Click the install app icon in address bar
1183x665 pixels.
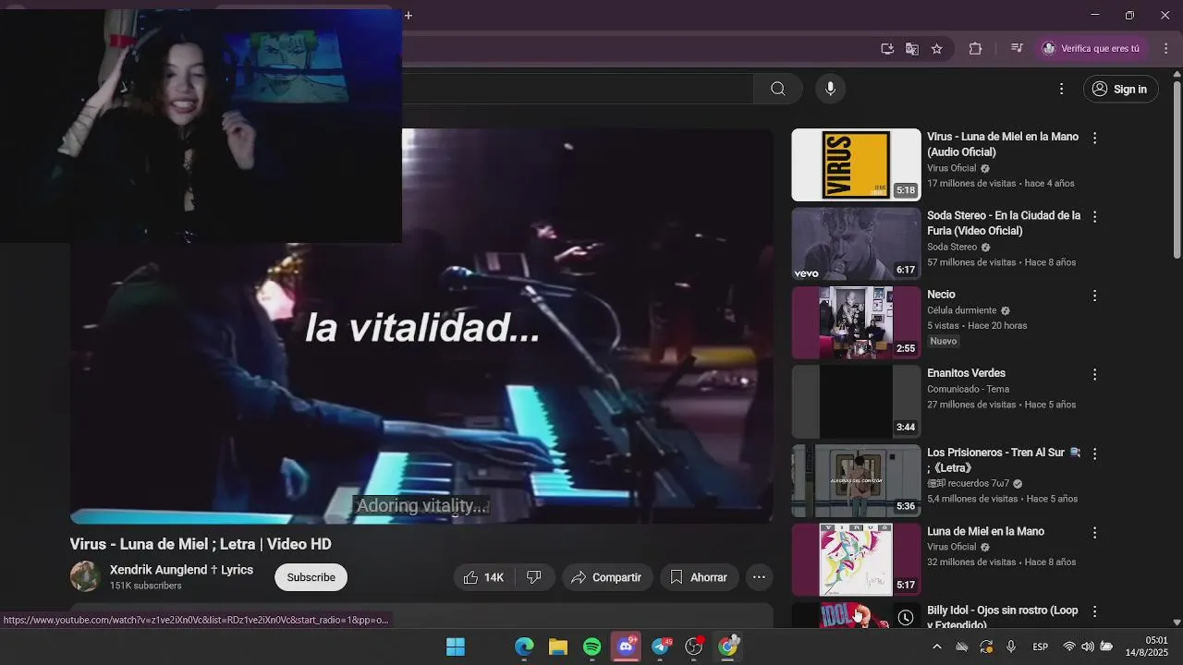tap(887, 49)
